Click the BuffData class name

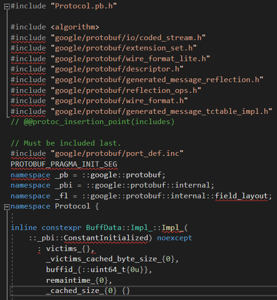click(104, 228)
